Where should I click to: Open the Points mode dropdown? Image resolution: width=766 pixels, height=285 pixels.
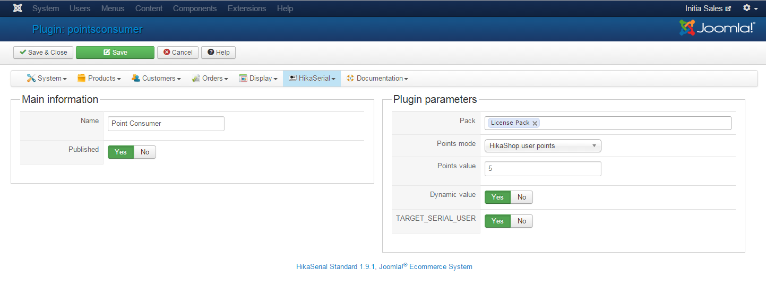(543, 146)
